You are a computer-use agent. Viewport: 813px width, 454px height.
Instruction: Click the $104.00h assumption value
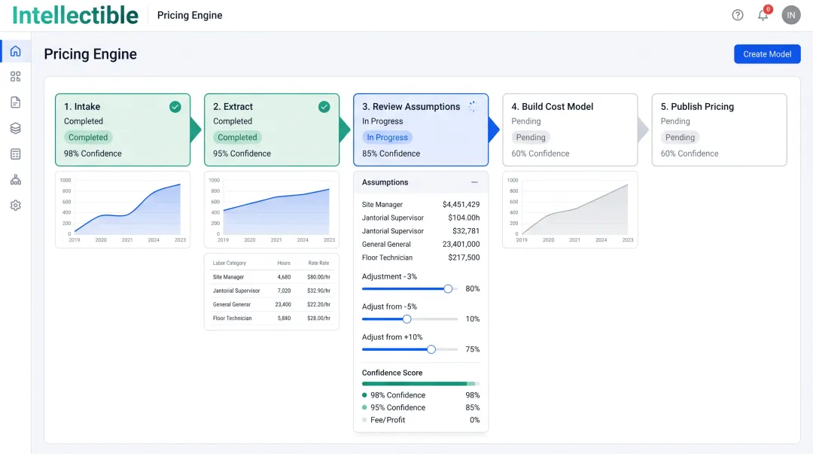(x=464, y=218)
